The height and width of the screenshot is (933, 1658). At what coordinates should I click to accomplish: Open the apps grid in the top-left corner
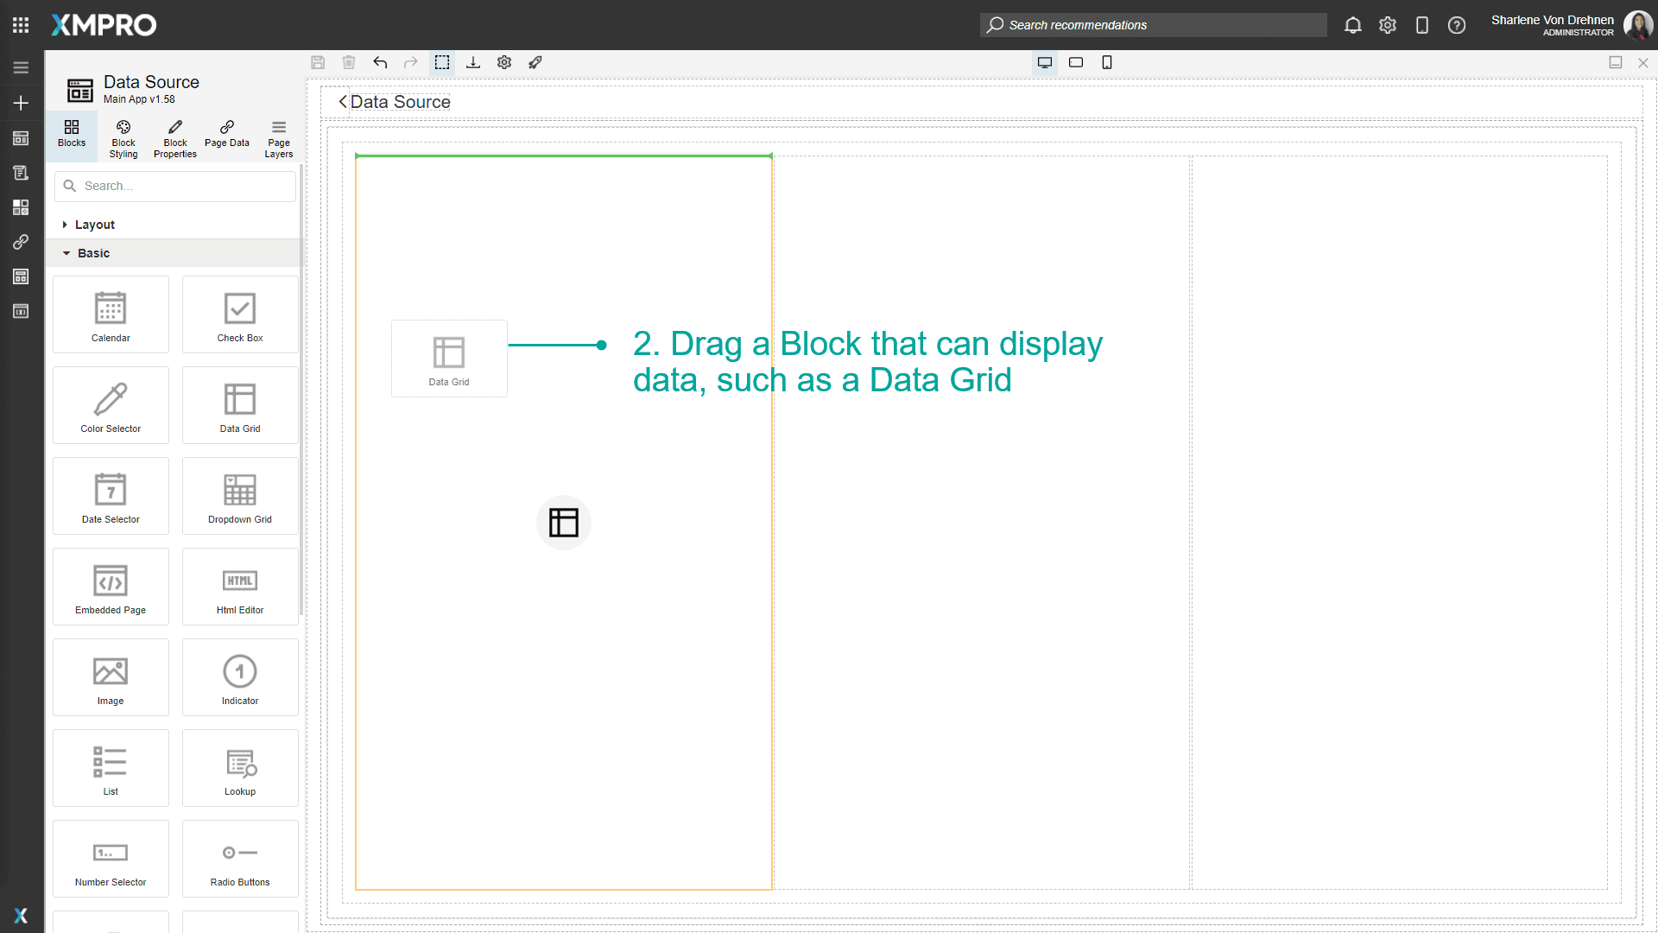21,24
